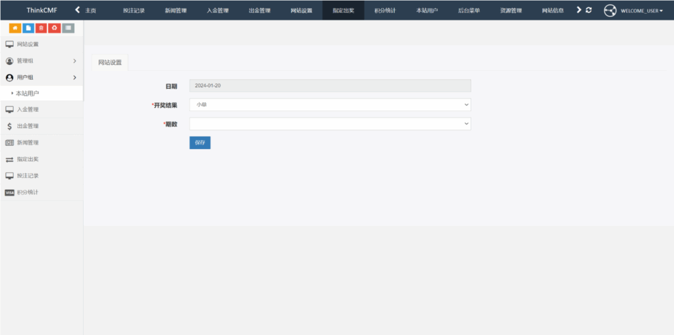Open 积分统计 with VISA icon in sidebar
Viewport: 674px width, 335px height.
[x=28, y=192]
